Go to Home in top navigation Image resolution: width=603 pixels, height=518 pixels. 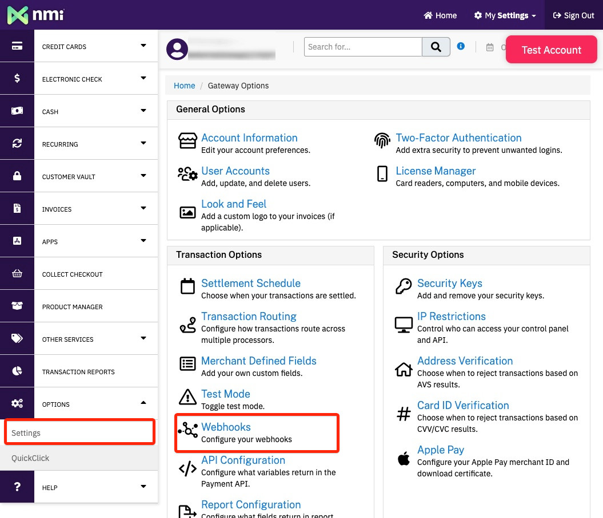[440, 15]
